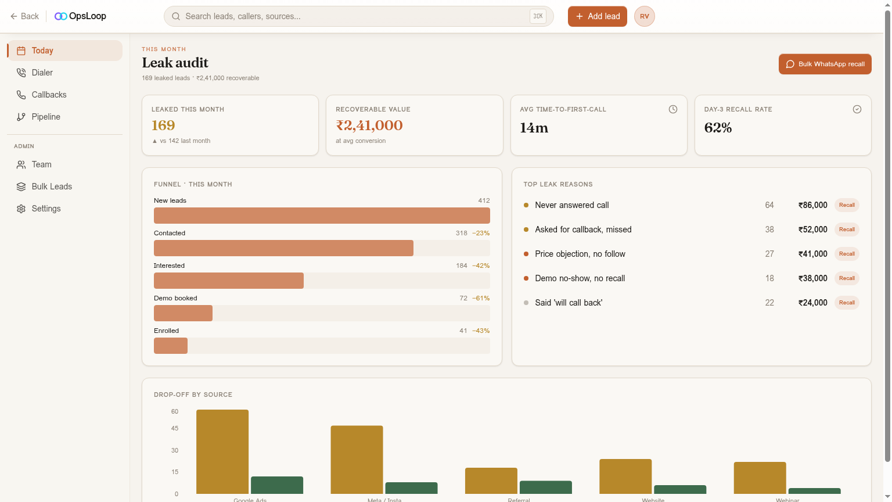Click the Recoverable Value ₹2,41,000
Viewport: 892px width, 502px height.
[369, 125]
